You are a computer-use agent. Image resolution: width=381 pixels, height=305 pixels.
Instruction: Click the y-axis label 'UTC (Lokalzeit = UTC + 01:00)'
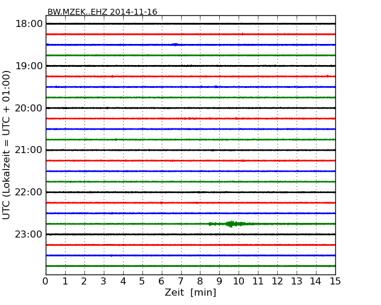point(7,145)
